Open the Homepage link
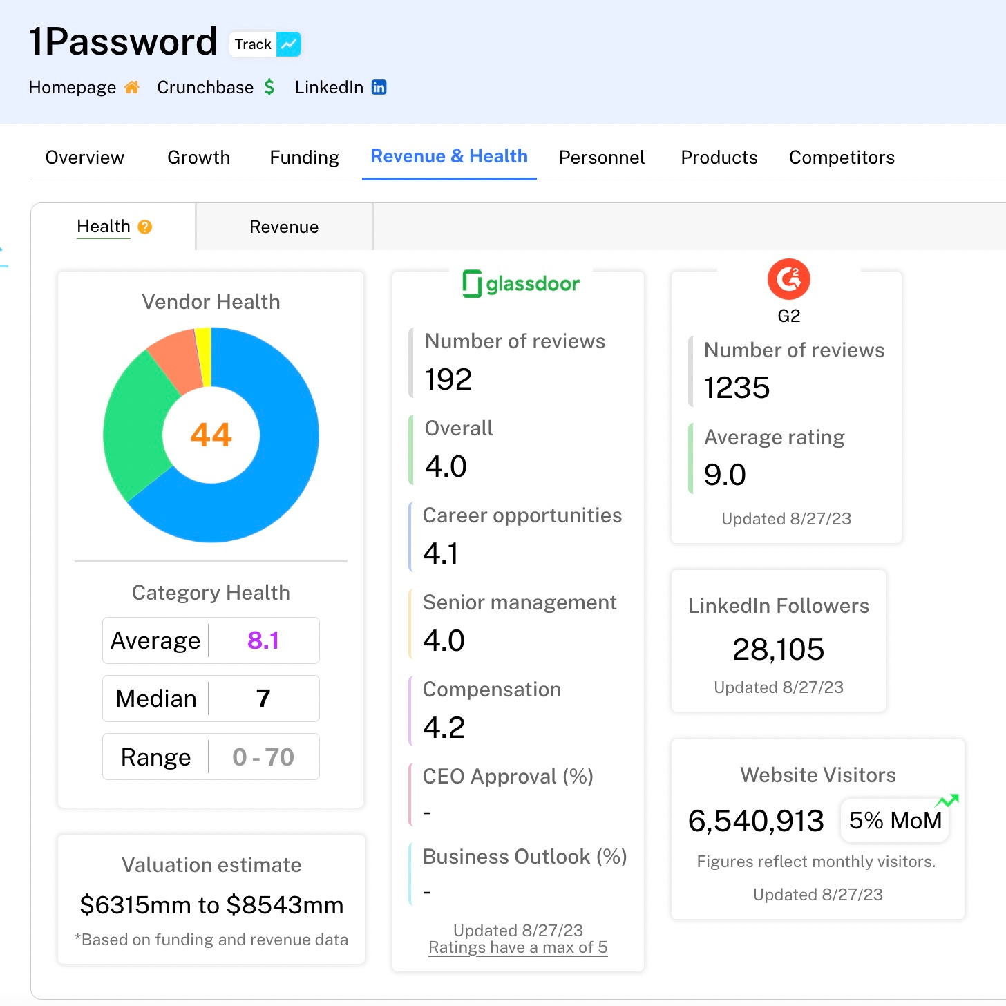The image size is (1006, 1006). 72,87
